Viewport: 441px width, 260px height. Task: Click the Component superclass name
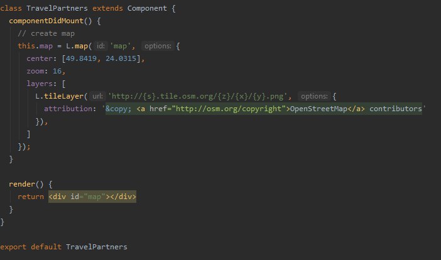click(x=147, y=8)
